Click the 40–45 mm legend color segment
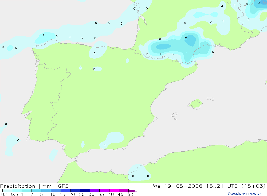 pyautogui.click(x=114, y=191)
